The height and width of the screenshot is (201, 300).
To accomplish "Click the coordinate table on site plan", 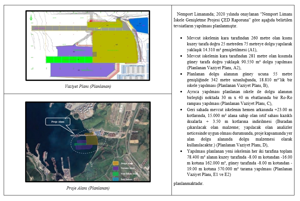I will (x=133, y=69).
